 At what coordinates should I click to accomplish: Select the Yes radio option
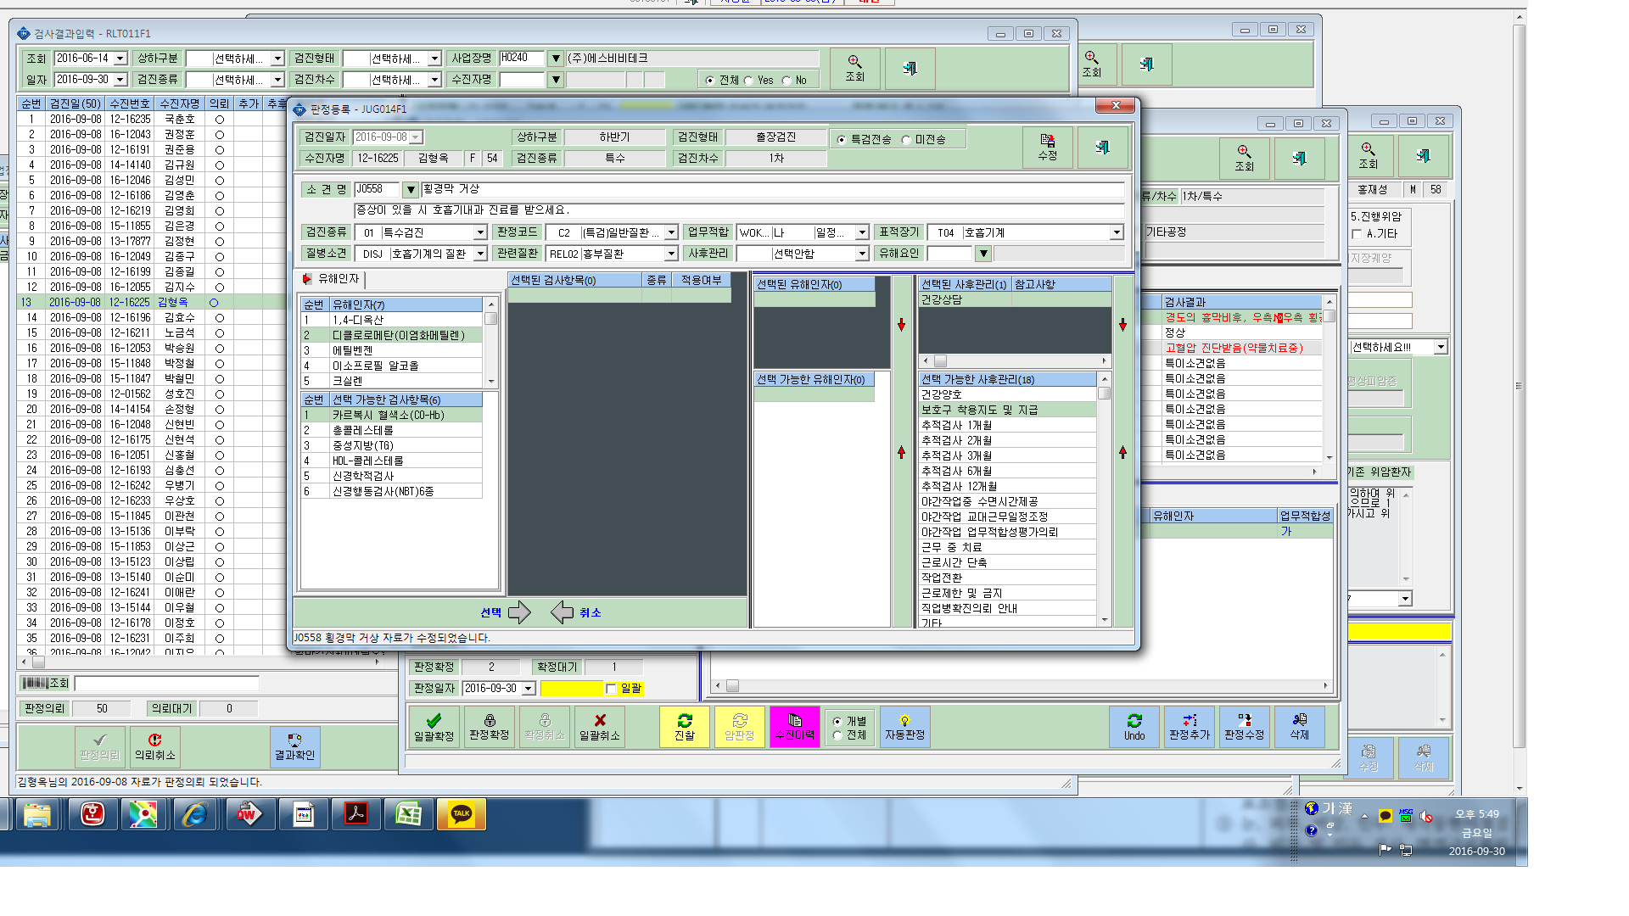[x=748, y=81]
